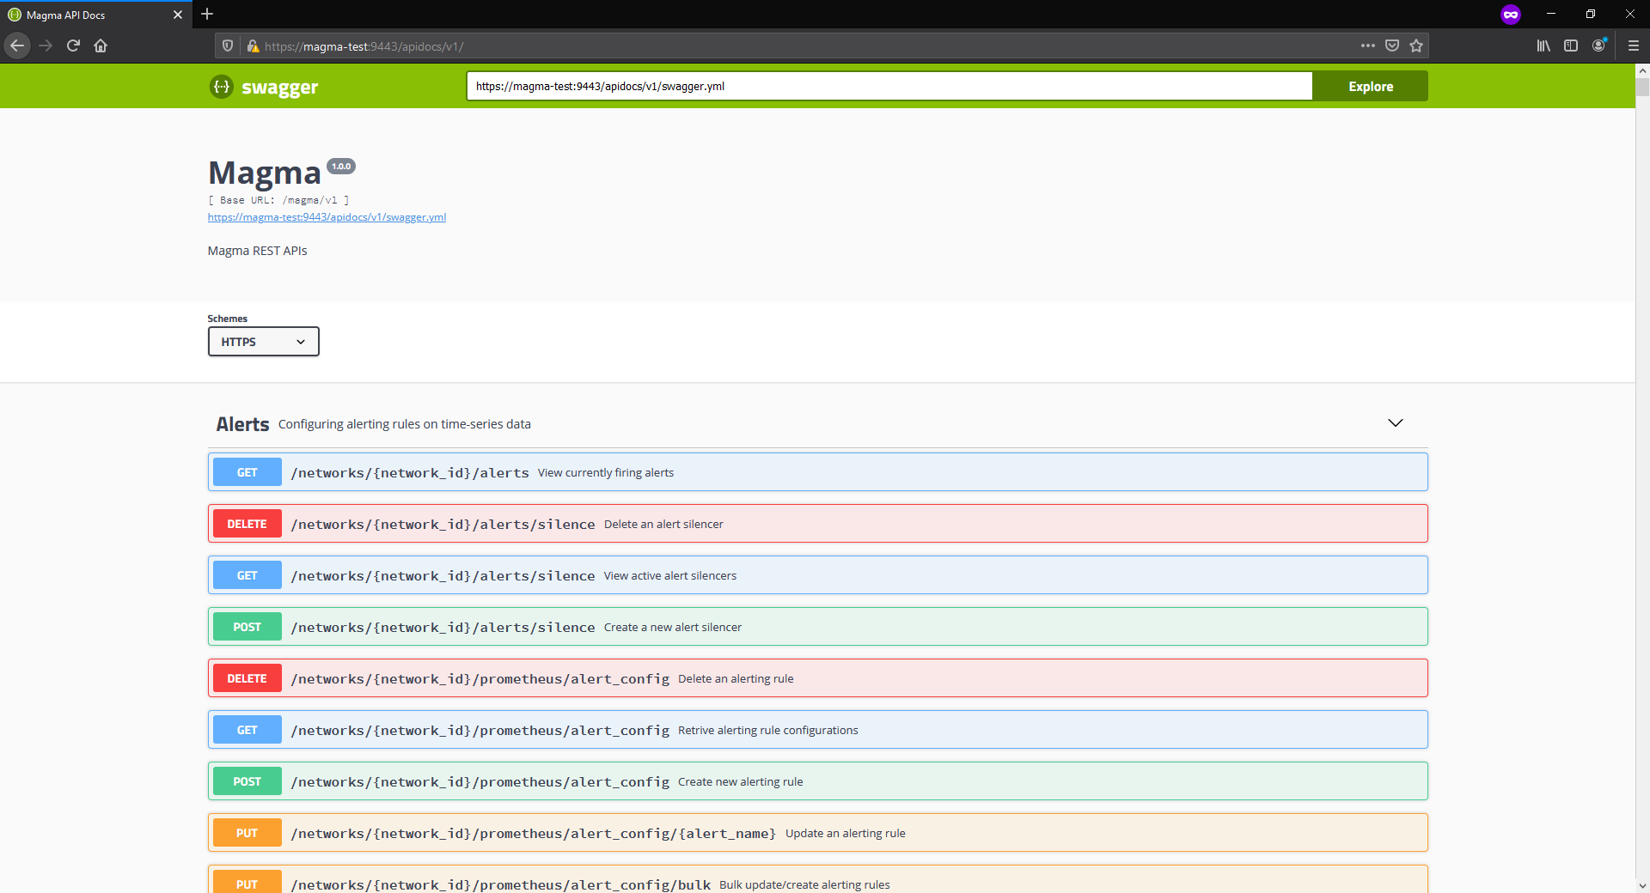Expand PUT Update an alerting rule

(x=817, y=833)
